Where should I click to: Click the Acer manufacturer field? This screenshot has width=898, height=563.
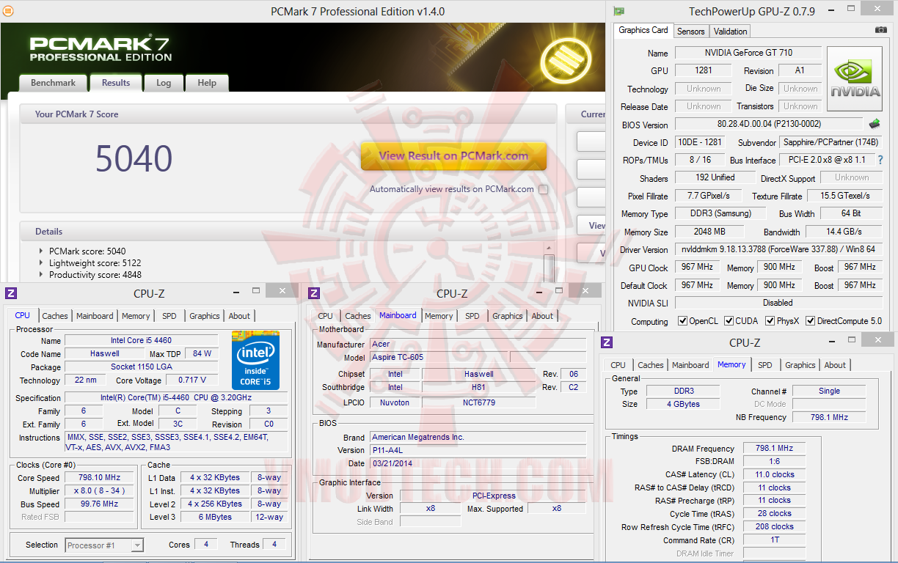point(478,344)
